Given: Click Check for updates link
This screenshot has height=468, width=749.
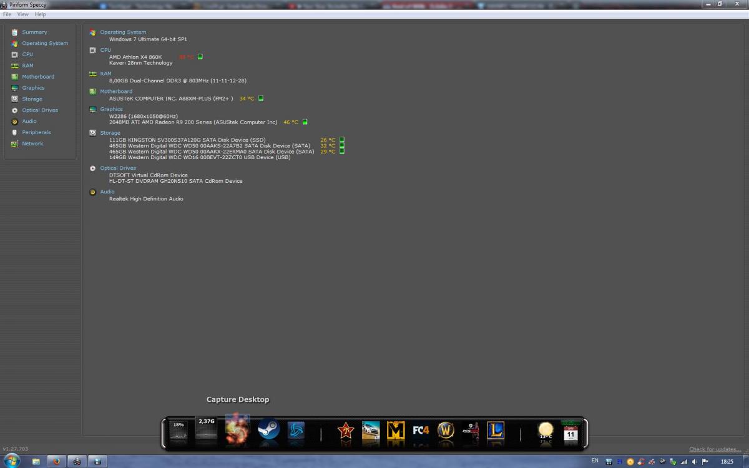Looking at the screenshot, I should pyautogui.click(x=715, y=449).
